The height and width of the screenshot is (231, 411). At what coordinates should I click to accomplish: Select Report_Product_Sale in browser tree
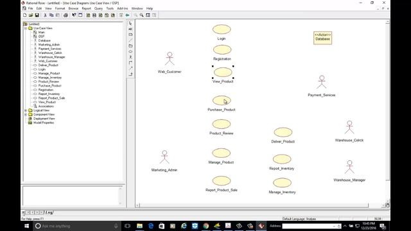51,98
